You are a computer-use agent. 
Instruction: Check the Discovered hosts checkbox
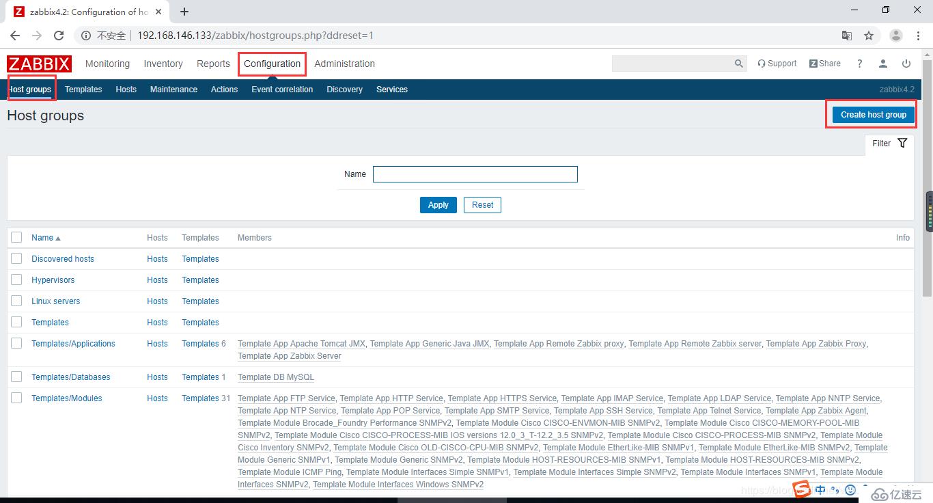coord(16,258)
